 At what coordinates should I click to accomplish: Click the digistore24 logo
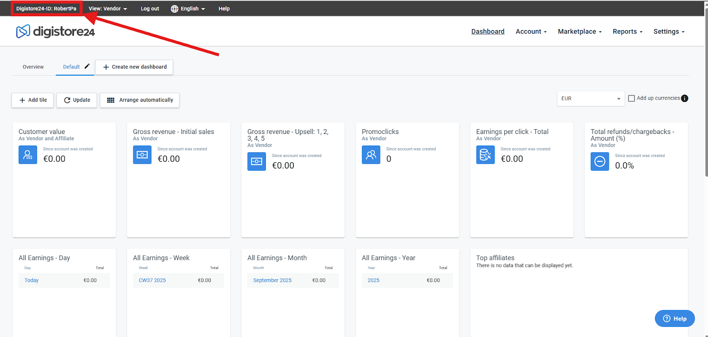click(x=55, y=31)
